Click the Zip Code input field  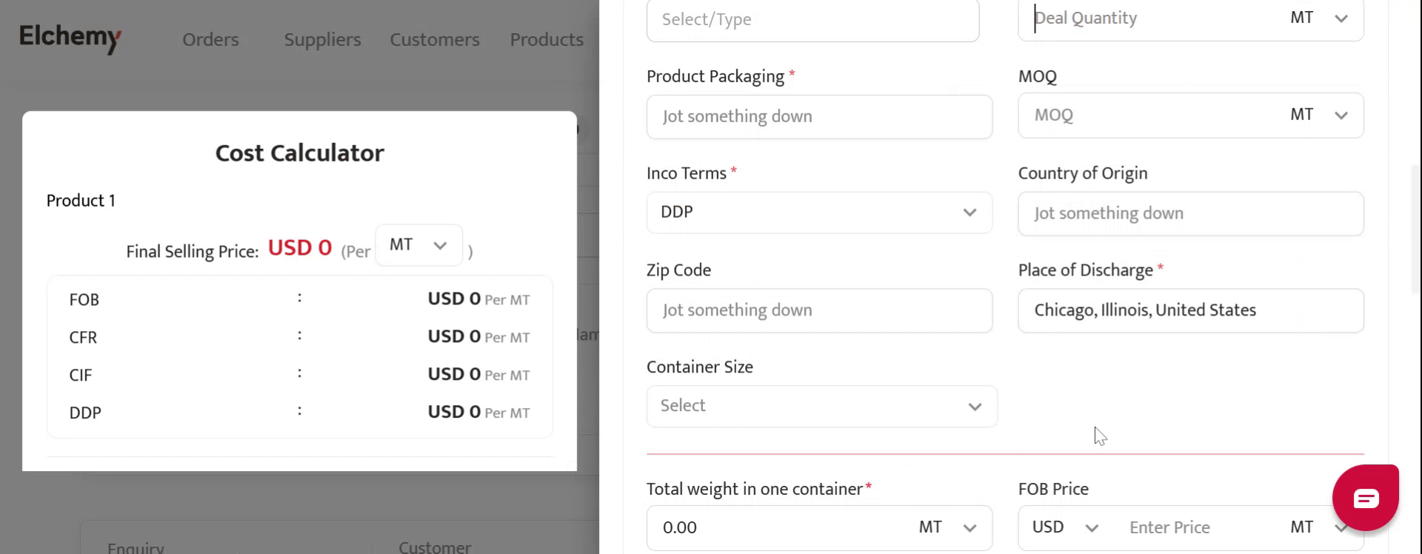pos(818,310)
